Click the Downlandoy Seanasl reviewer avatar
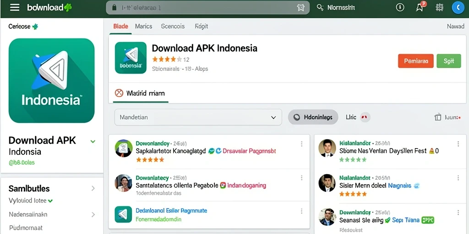 coord(327,217)
